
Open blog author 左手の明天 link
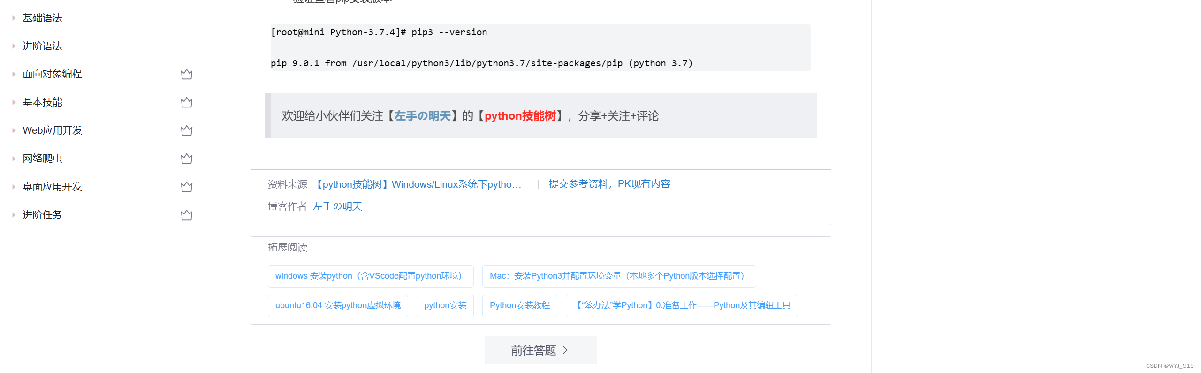point(337,206)
